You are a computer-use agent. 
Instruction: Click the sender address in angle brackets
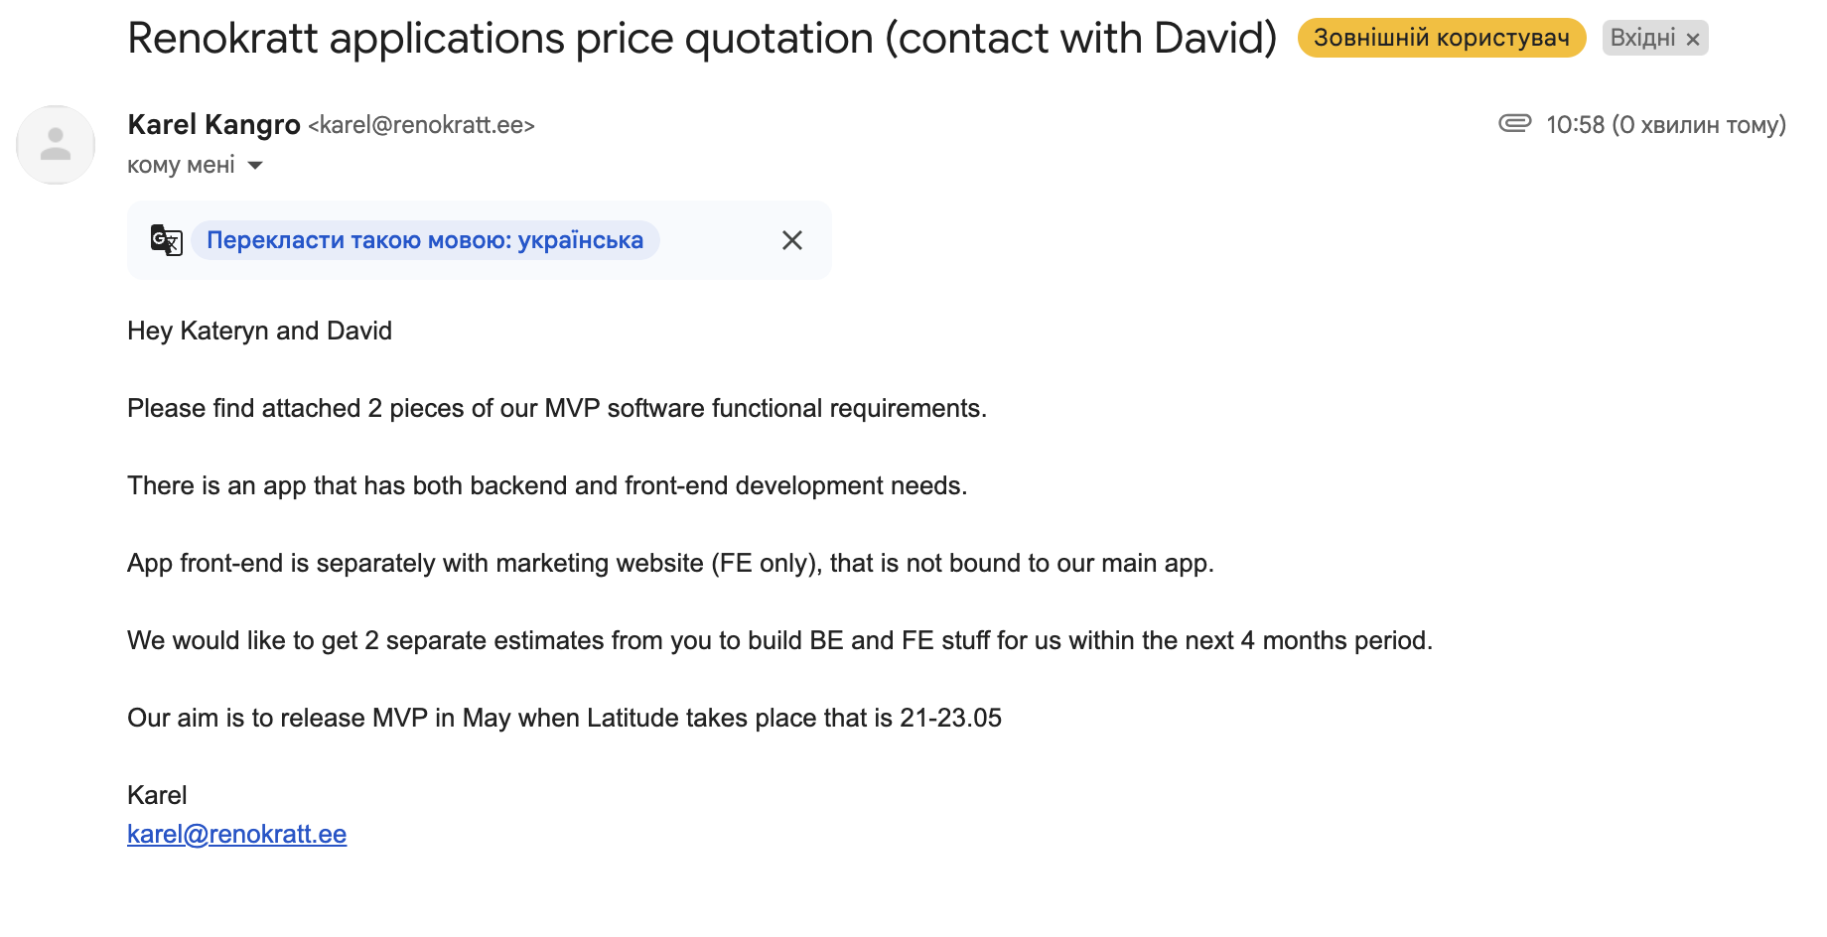tap(421, 125)
